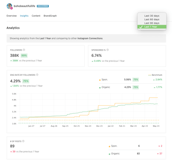
Task: Click the red 2 sponsored decrease value
Action: 161,146
